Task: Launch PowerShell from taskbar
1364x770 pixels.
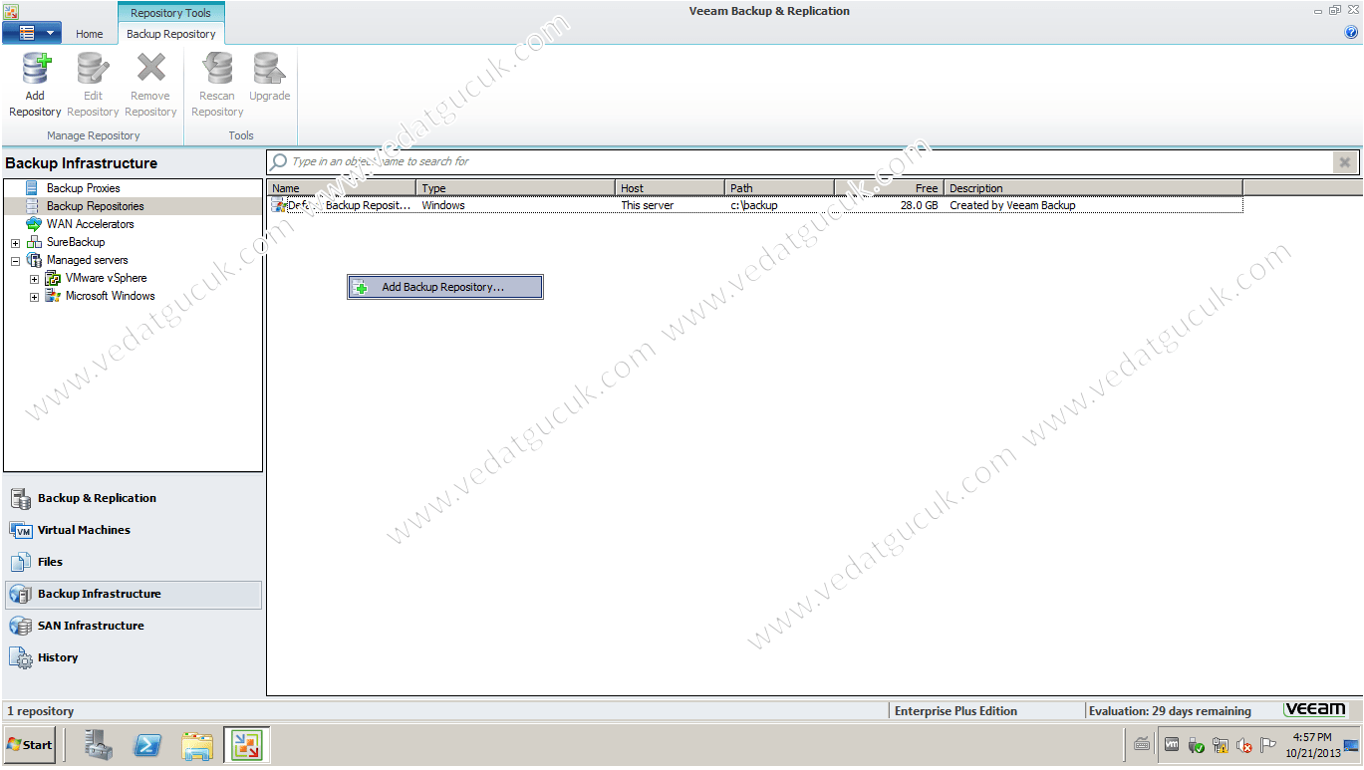Action: click(148, 745)
